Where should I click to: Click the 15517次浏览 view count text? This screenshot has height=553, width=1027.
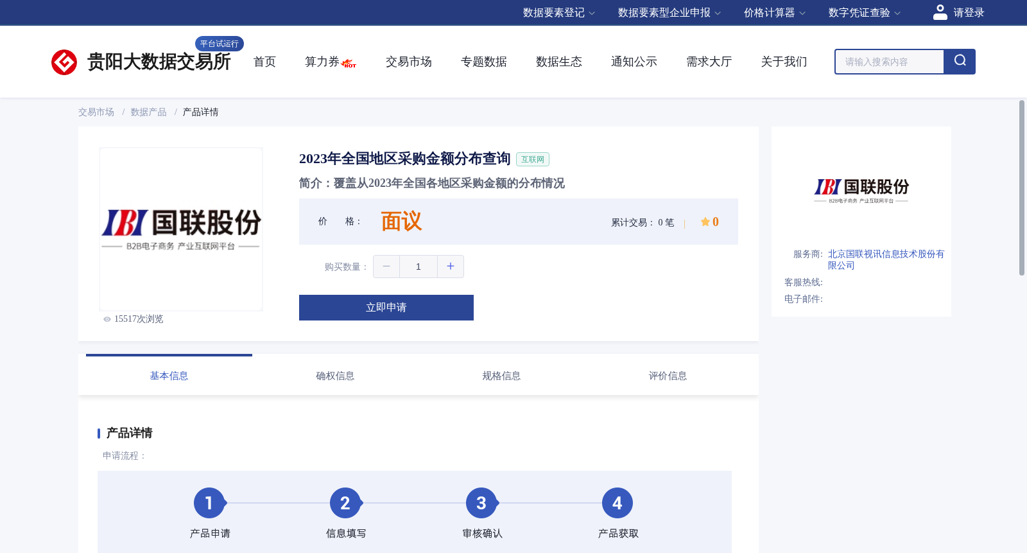point(139,319)
